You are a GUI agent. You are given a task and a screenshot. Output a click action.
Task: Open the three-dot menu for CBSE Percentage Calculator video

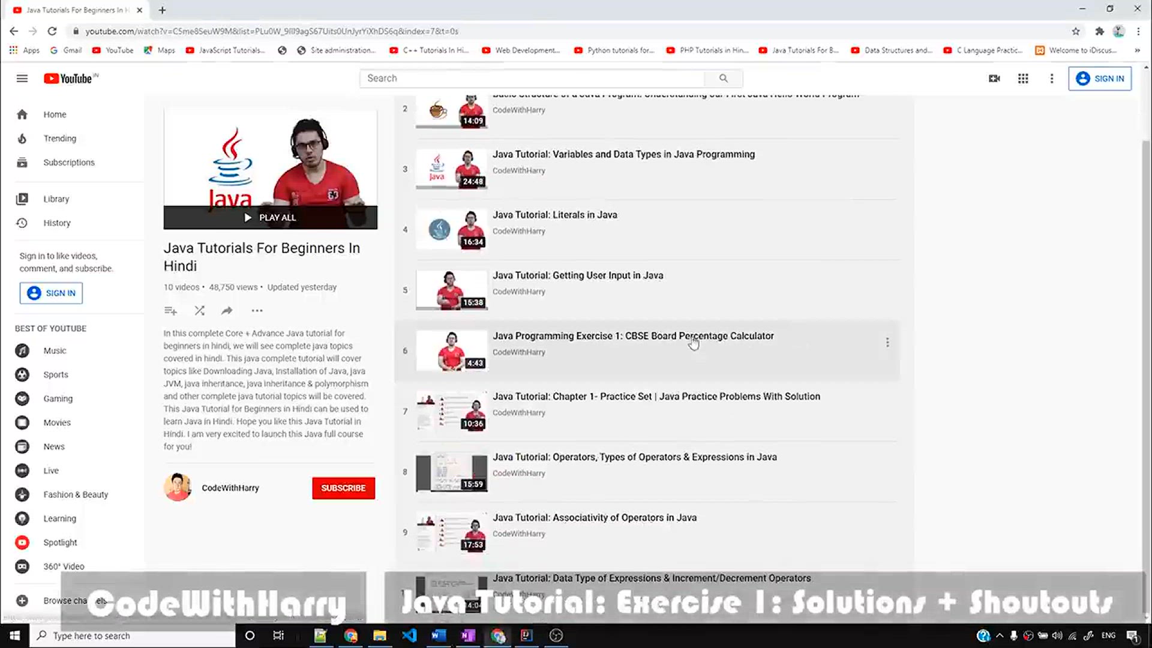pos(887,343)
